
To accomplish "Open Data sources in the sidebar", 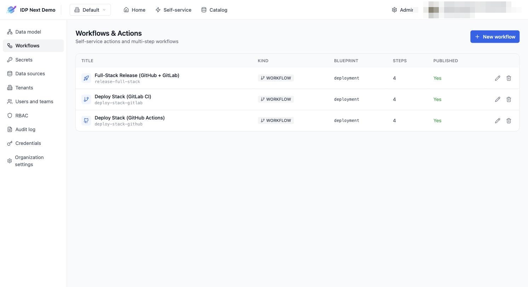I will 33,74.
